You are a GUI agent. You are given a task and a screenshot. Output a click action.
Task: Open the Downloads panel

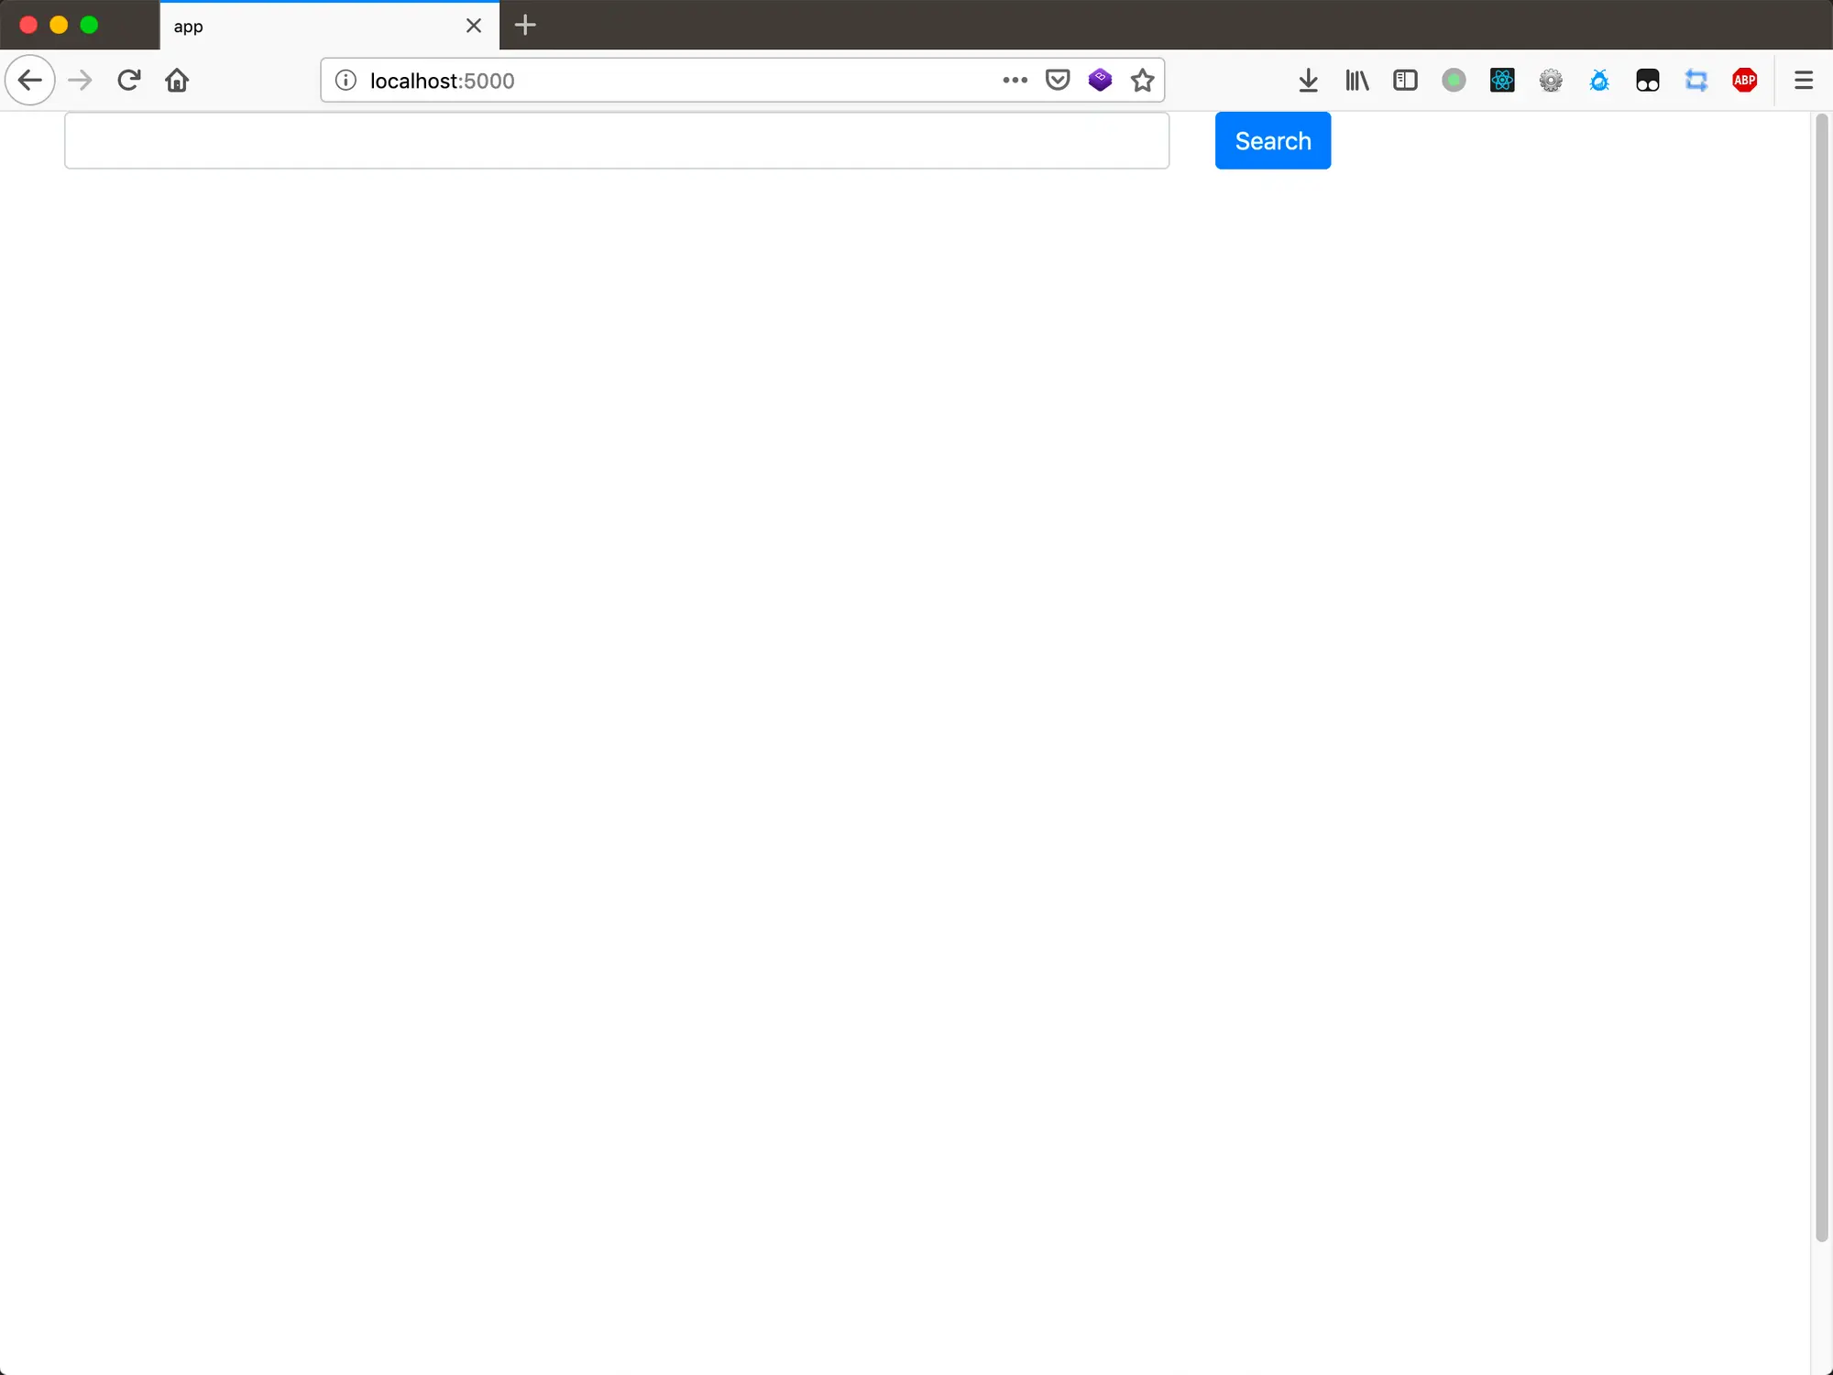(1308, 80)
